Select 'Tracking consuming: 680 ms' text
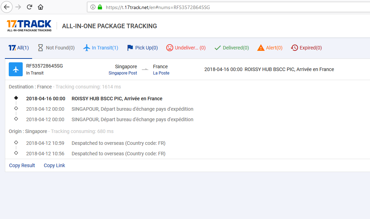Image resolution: width=370 pixels, height=219 pixels. (x=82, y=131)
